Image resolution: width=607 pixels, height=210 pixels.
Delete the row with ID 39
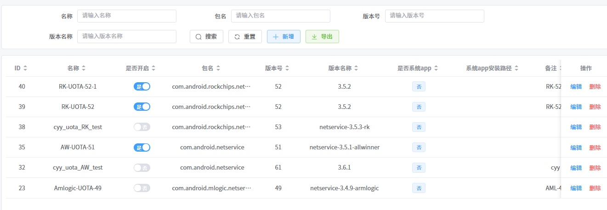coord(595,107)
